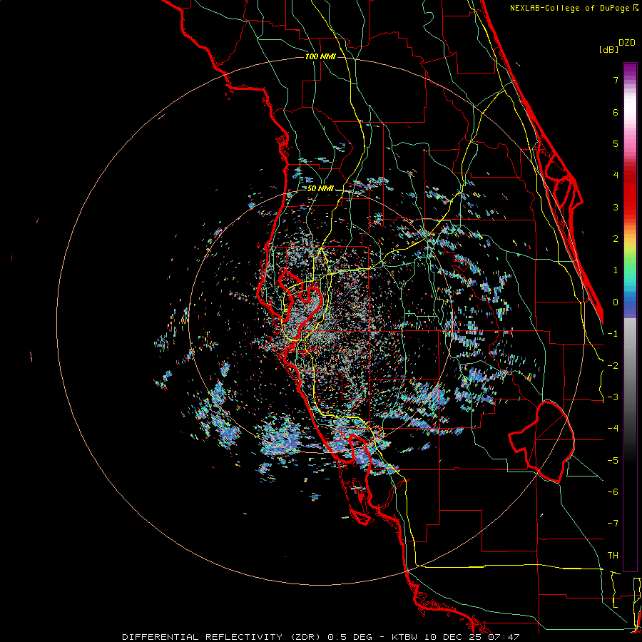Viewport: 642px width, 642px height.
Task: Select the -2 value on the scale
Action: click(x=613, y=366)
